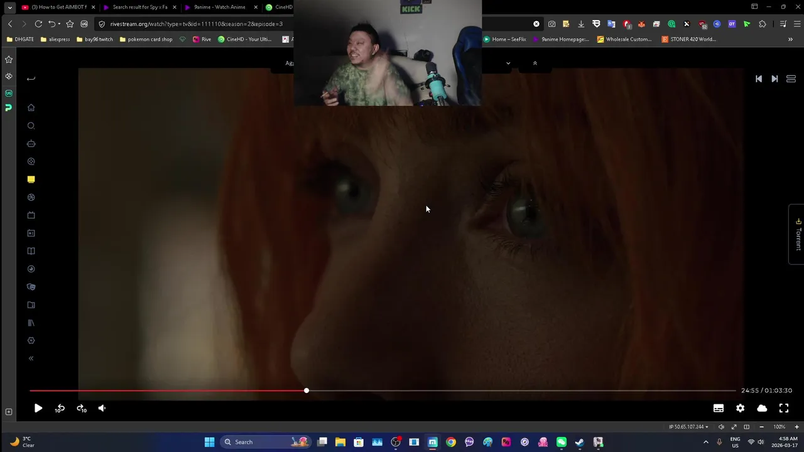804x452 pixels.
Task: Open the CineHD - Your Ulti... bookmark
Action: tap(244, 39)
